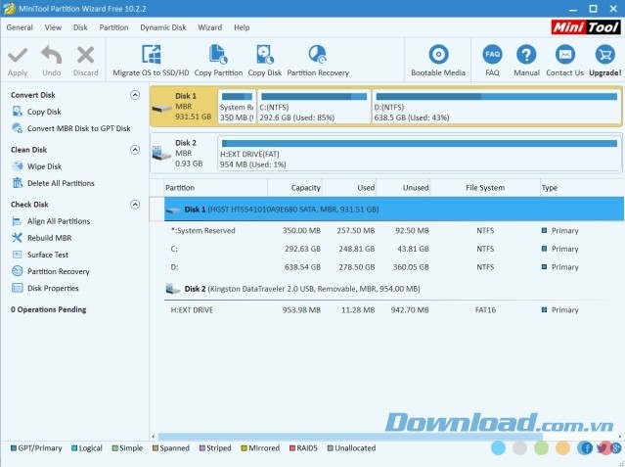Click the Undo arrow icon
Screen dimensions: 625x467
[x=52, y=55]
